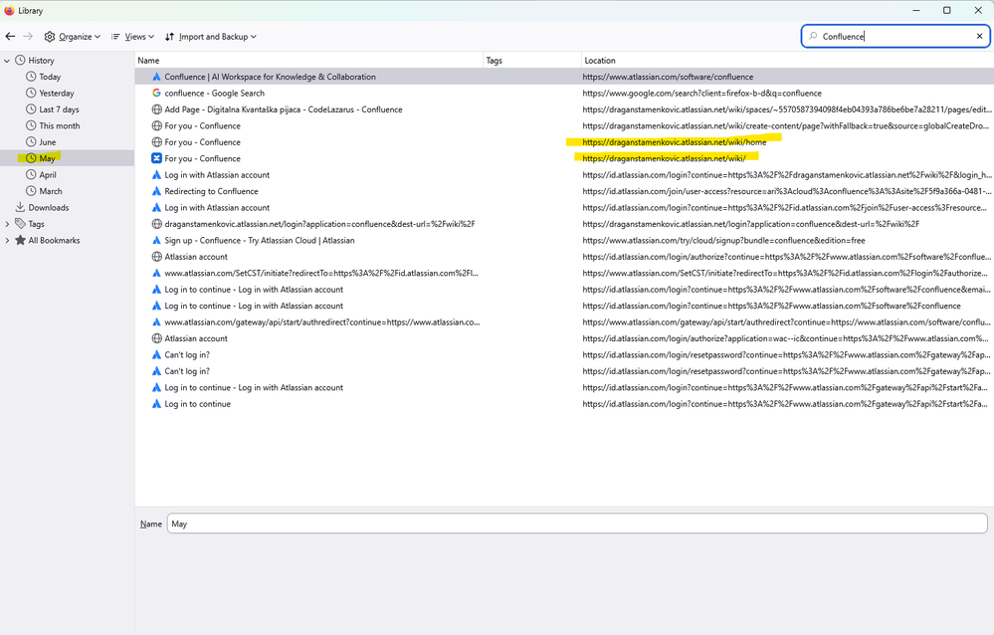Expand the All Bookmarks node
The height and width of the screenshot is (635, 994).
coord(7,241)
